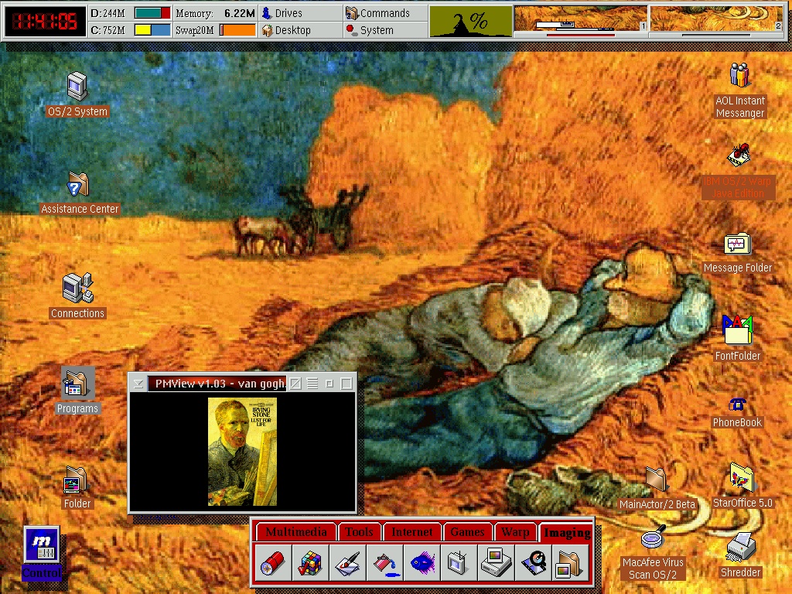This screenshot has height=594, width=792.
Task: Click the Shredder icon on the desktop
Action: pos(740,548)
